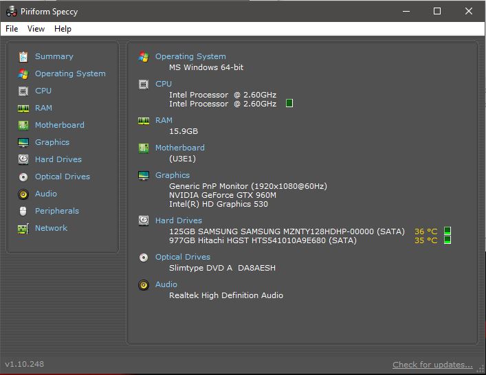The image size is (486, 375).
Task: Click the 15.9GB RAM value
Action: [x=184, y=131]
